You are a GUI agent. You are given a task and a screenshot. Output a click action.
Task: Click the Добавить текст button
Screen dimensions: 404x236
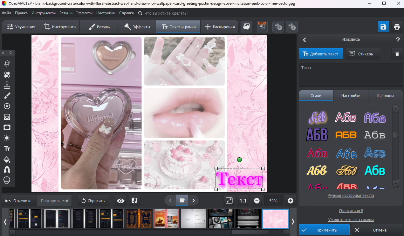(321, 54)
